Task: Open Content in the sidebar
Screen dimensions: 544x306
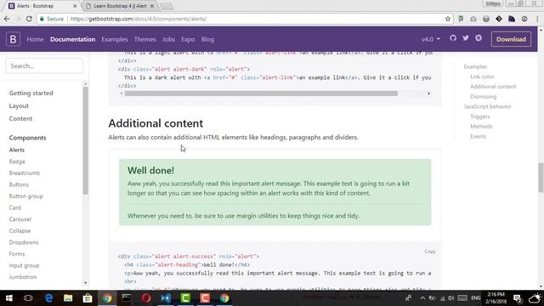Action: pyautogui.click(x=20, y=119)
